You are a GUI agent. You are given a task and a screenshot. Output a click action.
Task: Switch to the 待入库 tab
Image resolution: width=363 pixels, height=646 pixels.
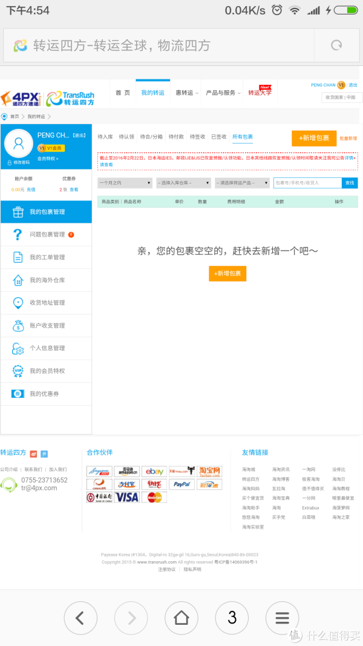pos(105,137)
